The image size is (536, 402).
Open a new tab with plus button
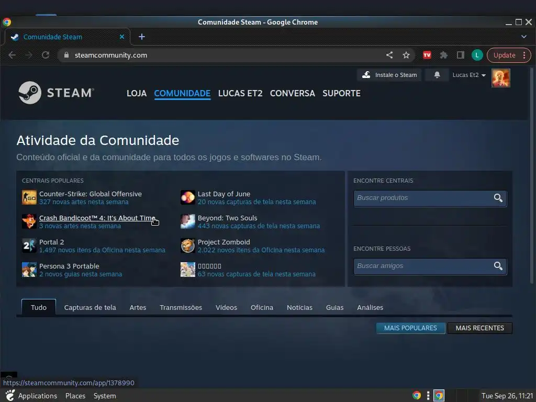(142, 37)
